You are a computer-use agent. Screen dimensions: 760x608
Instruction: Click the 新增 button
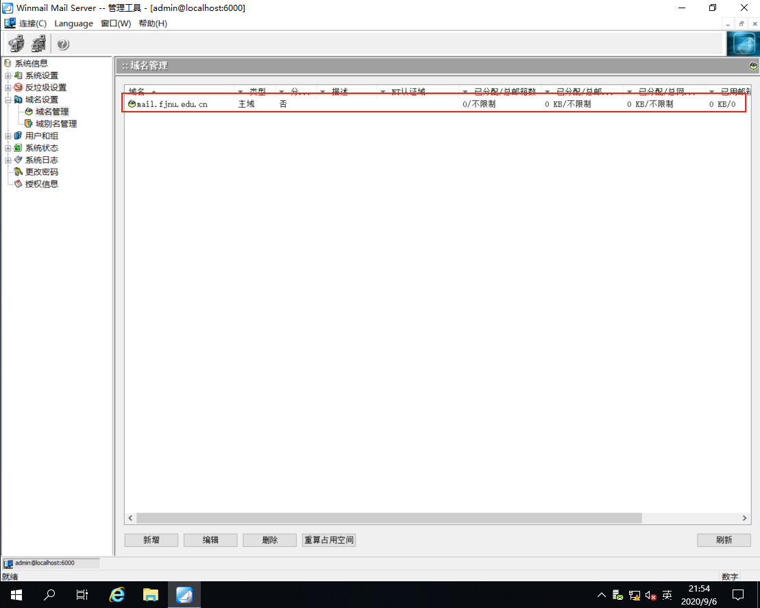(151, 540)
